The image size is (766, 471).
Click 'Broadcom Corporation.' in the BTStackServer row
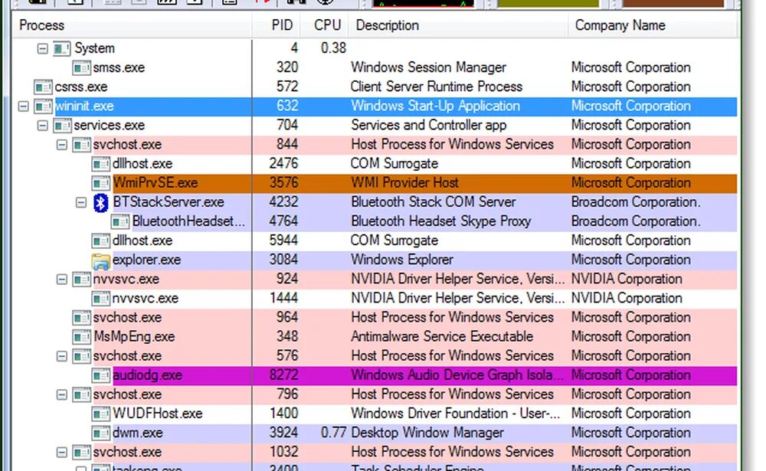click(636, 202)
